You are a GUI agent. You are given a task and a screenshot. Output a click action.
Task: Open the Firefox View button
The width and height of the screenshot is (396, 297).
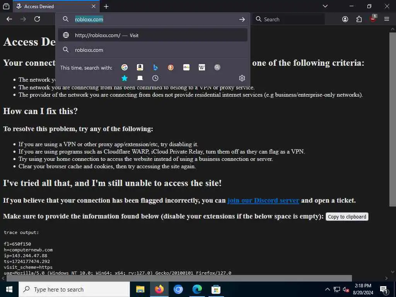coord(6,6)
